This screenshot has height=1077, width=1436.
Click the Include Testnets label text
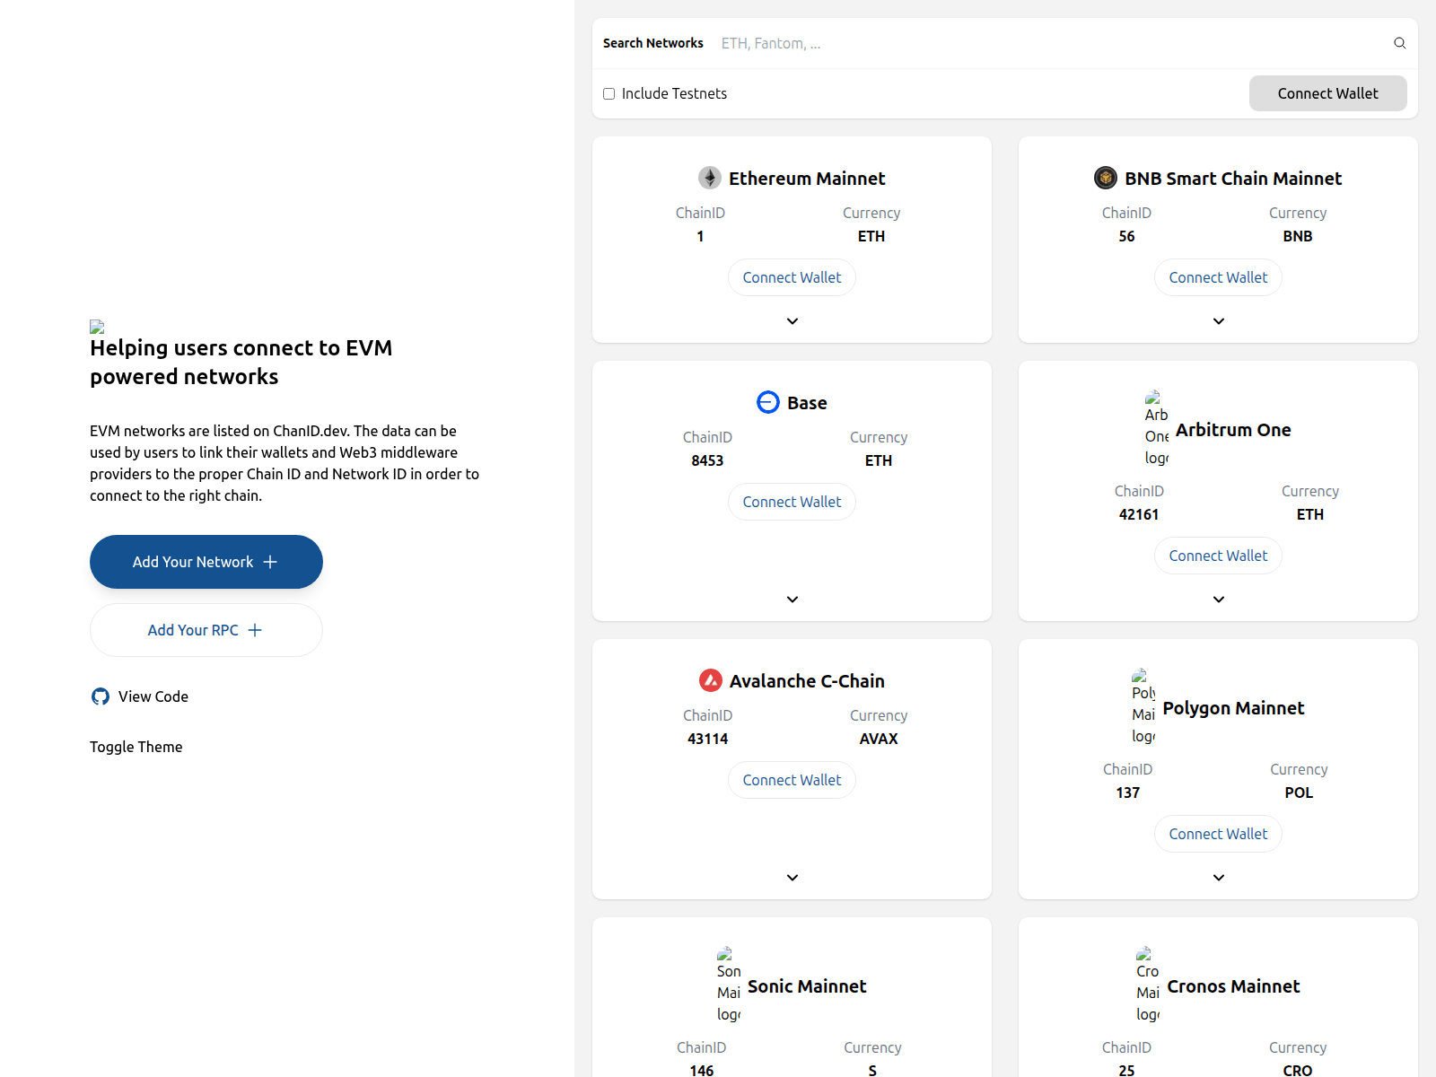pyautogui.click(x=674, y=93)
